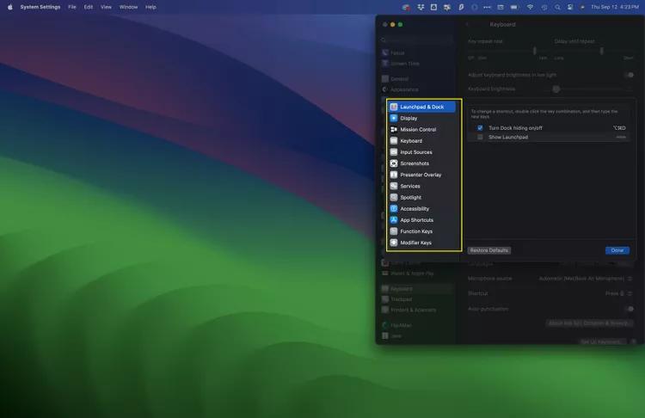The width and height of the screenshot is (645, 418).
Task: Enable the Show Launchpad shortcut checkbox
Action: [x=480, y=137]
